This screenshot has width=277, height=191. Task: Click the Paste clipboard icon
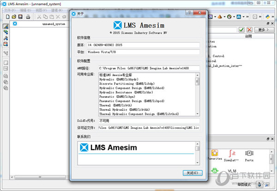(x=52, y=17)
